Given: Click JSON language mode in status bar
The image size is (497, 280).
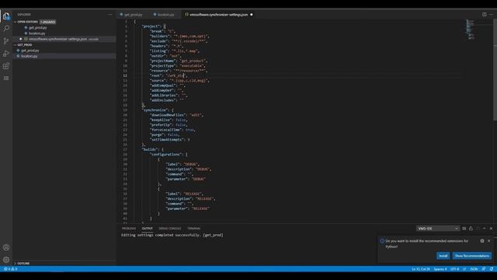Looking at the screenshot, I should 474,269.
